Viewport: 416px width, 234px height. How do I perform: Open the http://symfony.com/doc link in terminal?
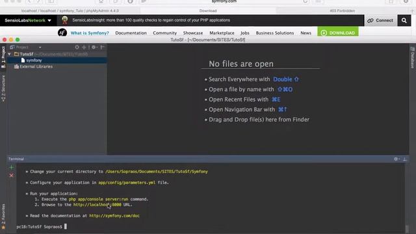(114, 216)
